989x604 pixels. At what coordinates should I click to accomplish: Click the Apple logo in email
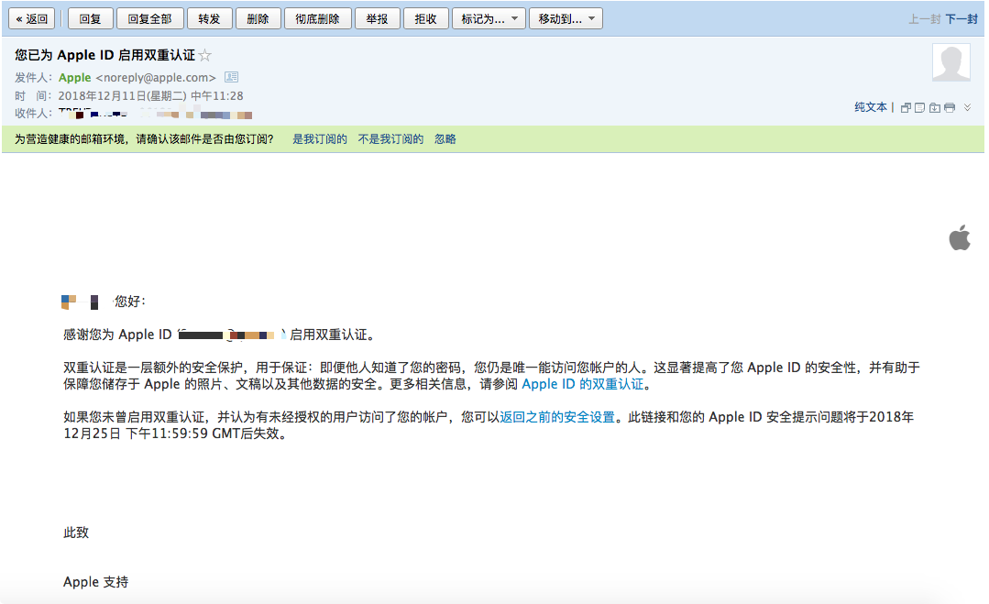pyautogui.click(x=960, y=237)
